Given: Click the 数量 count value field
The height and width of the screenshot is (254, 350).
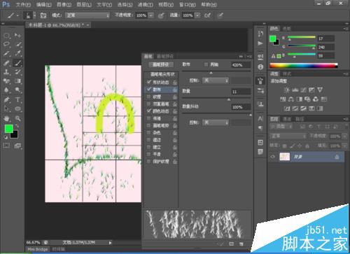Looking at the screenshot, I should click(241, 92).
